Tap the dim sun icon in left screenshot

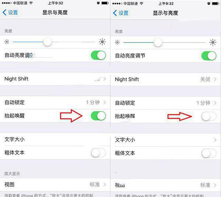7,42
